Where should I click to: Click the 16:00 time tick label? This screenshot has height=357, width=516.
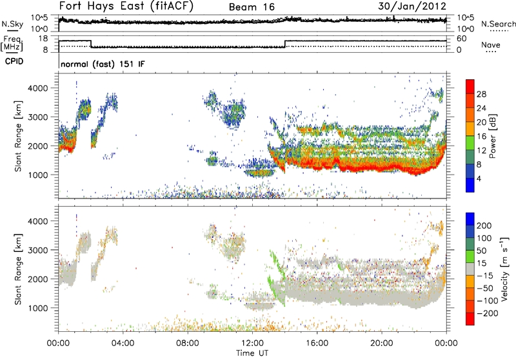(317, 343)
